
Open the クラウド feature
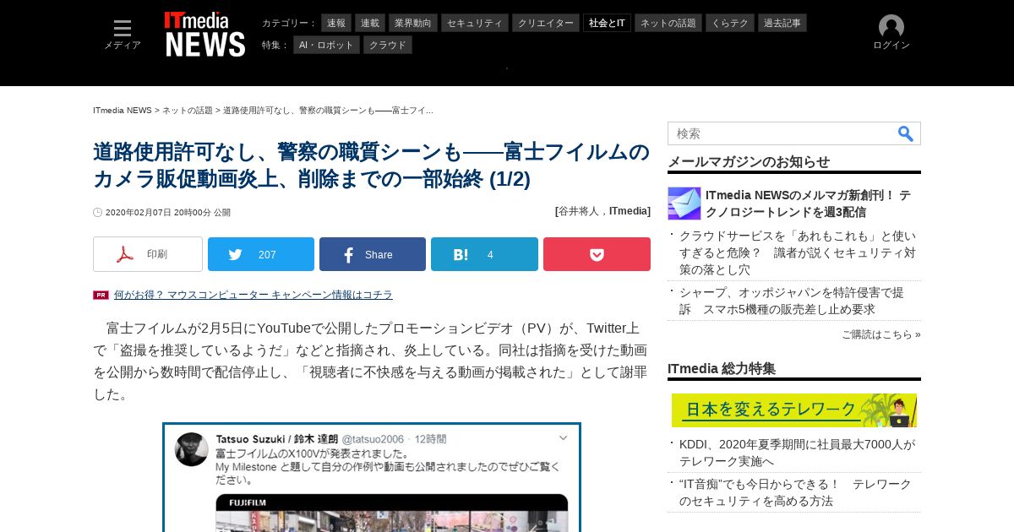click(x=388, y=45)
